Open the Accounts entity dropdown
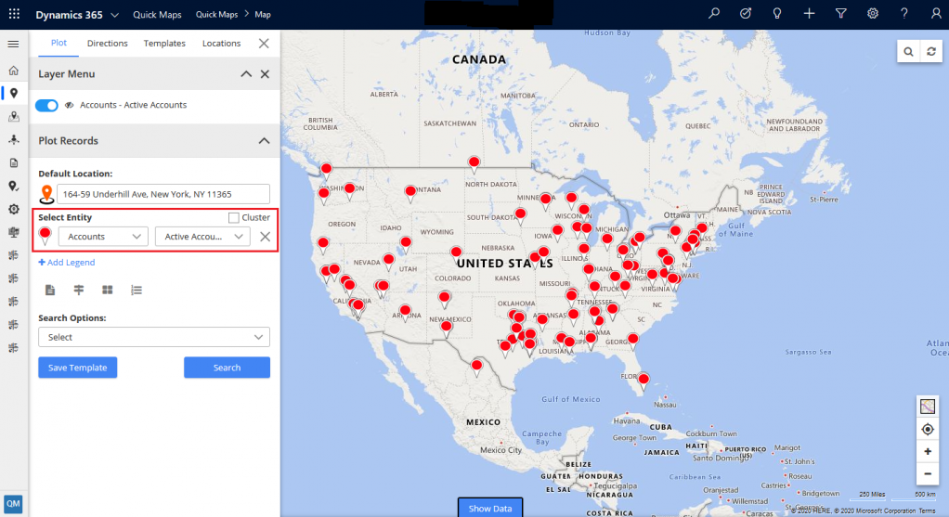Viewport: 949px width, 517px height. click(x=103, y=237)
